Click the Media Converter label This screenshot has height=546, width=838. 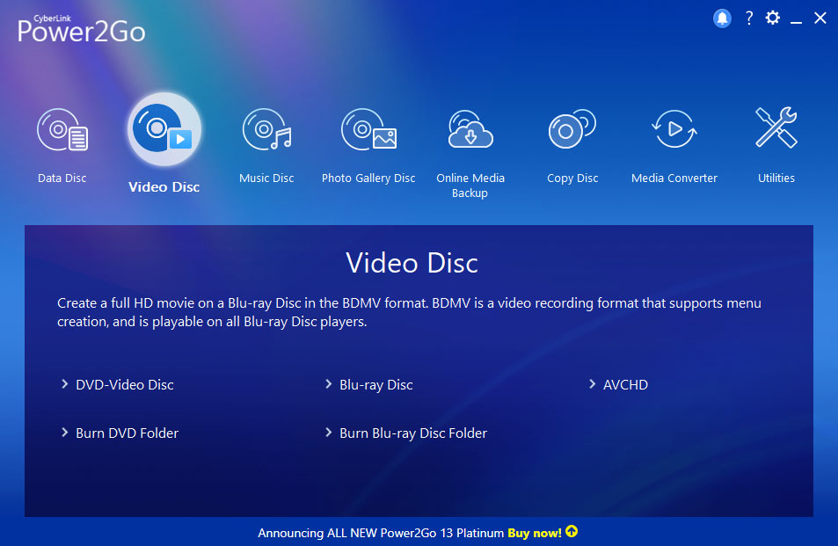pyautogui.click(x=674, y=178)
